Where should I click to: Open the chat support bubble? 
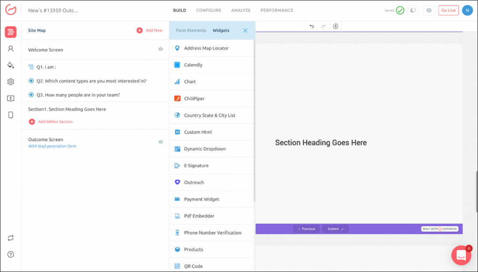click(461, 255)
